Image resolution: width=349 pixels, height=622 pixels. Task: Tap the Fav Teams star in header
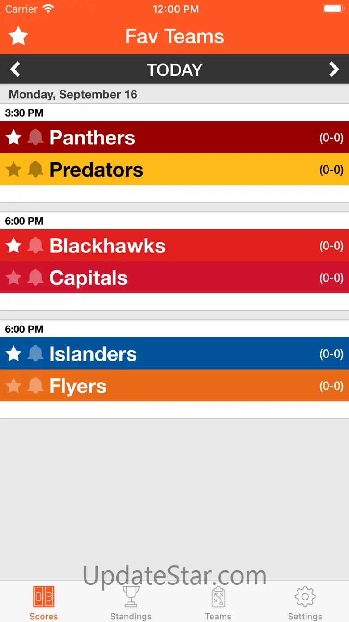(x=18, y=36)
